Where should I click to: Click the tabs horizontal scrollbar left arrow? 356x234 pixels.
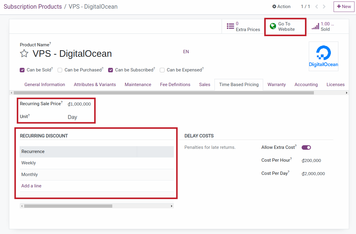click(x=12, y=93)
